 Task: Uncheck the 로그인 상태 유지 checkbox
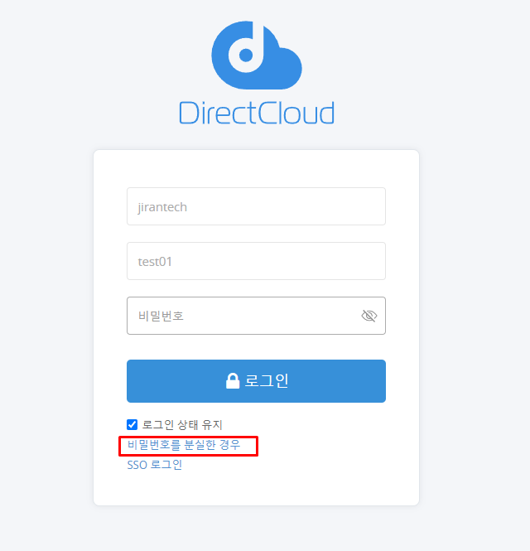(x=132, y=424)
